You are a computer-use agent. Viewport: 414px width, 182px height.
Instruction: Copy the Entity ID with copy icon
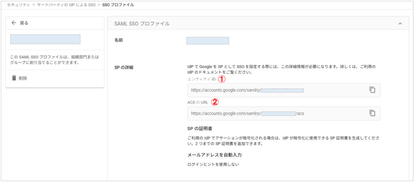coord(372,90)
